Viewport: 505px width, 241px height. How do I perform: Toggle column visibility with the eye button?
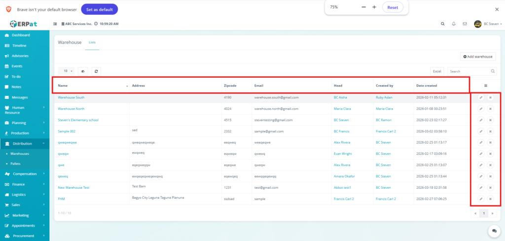(83, 71)
